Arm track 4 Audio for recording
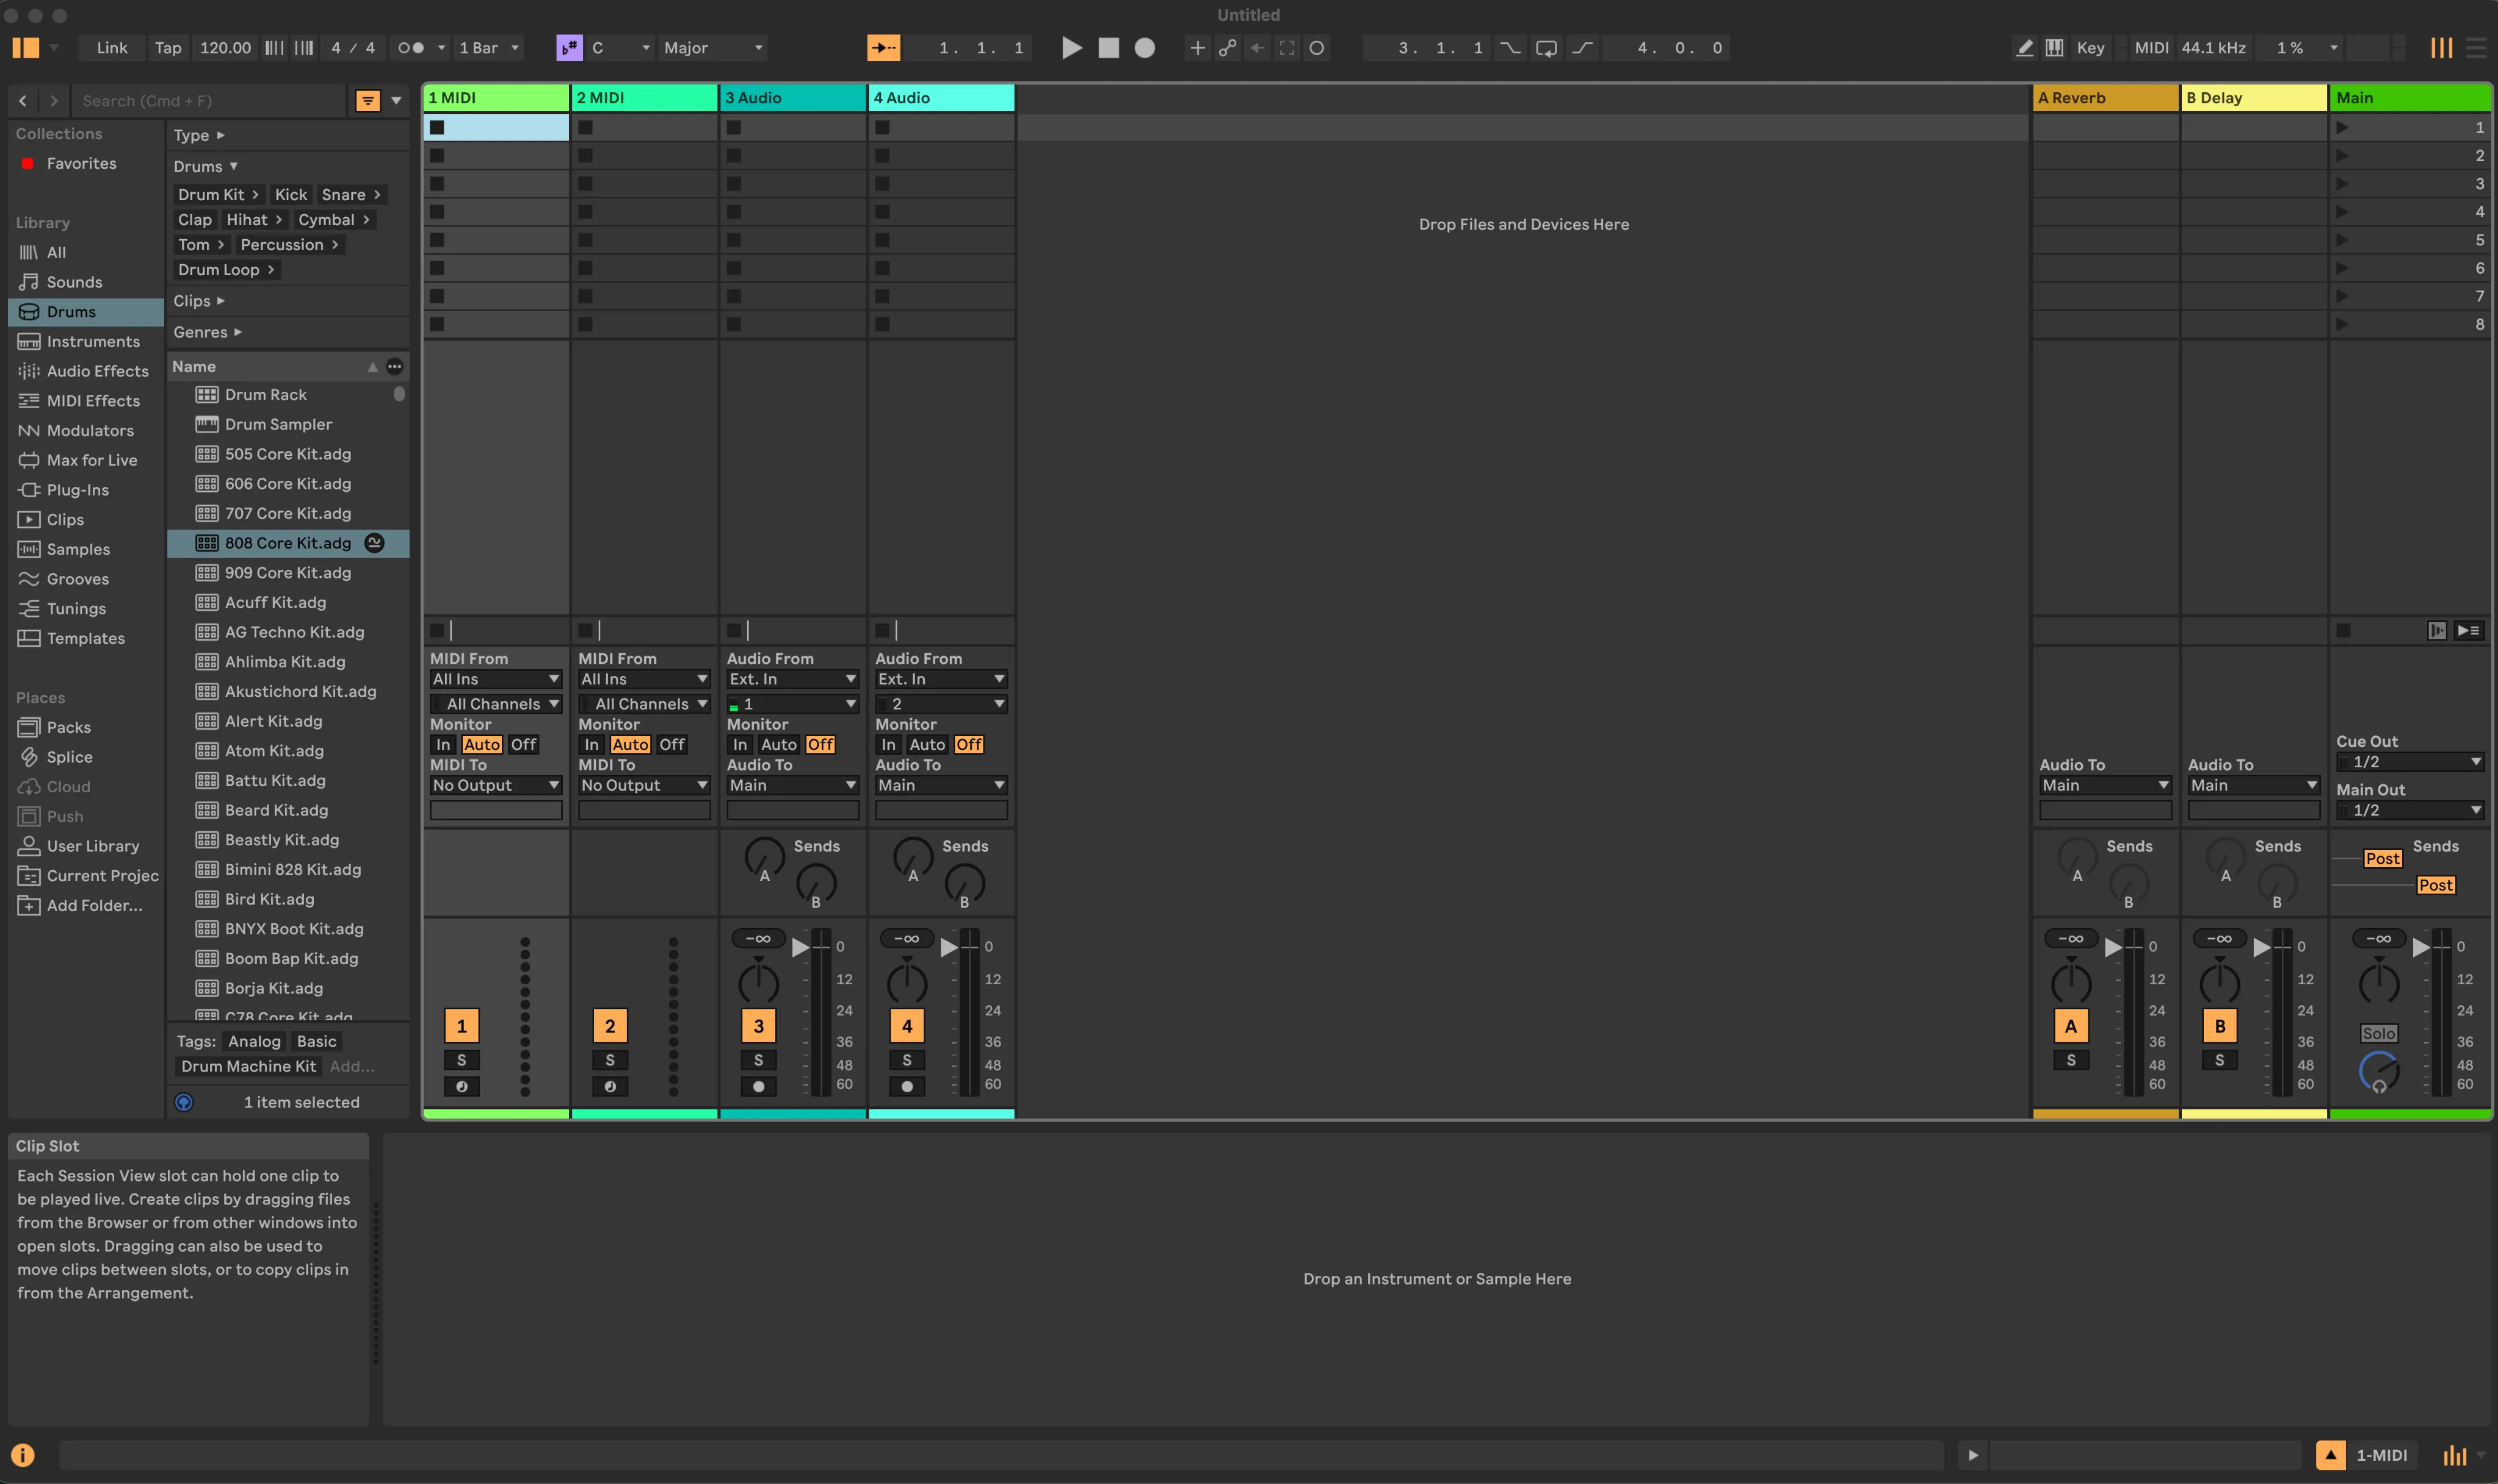The width and height of the screenshot is (2498, 1484). [907, 1087]
